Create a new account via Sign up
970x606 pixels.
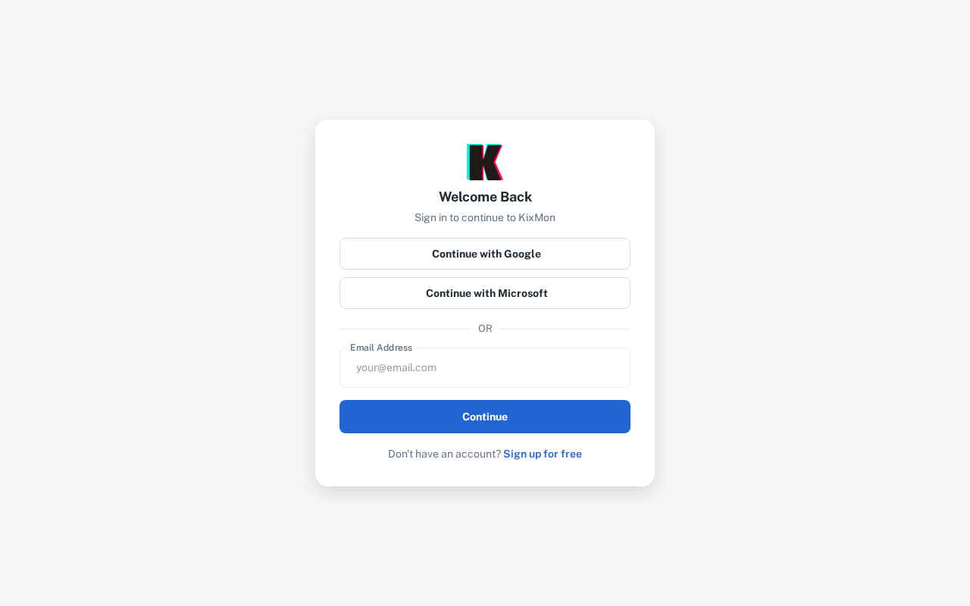(543, 454)
